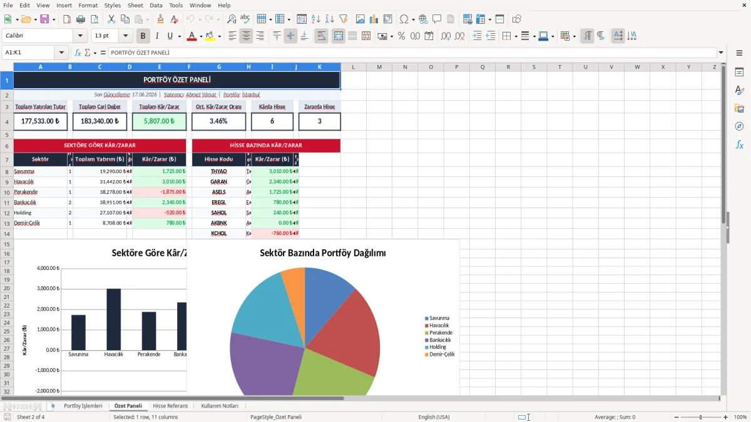The image size is (751, 422).
Task: Switch to Hisse Referans sheet tab
Action: pyautogui.click(x=170, y=406)
